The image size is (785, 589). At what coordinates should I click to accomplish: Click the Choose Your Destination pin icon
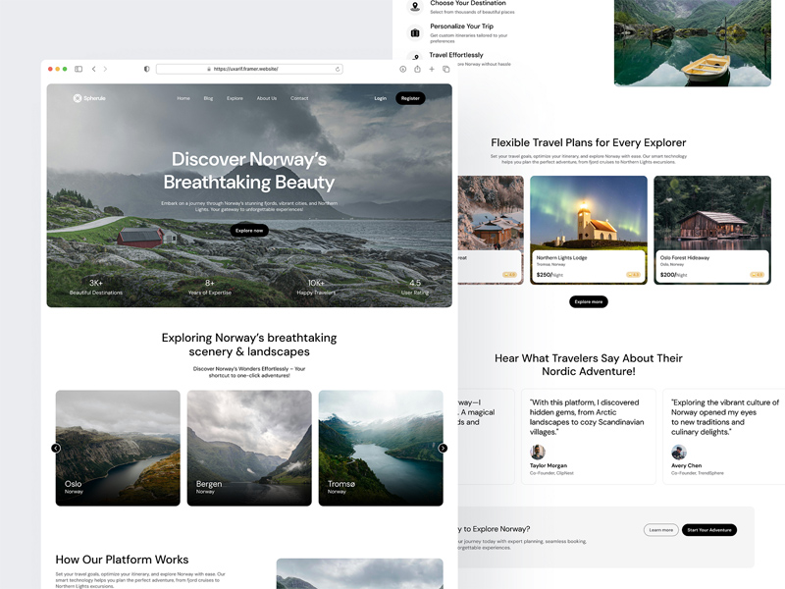click(415, 6)
